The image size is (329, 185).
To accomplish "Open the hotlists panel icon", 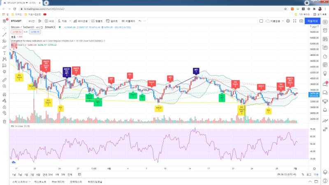I will (325, 56).
